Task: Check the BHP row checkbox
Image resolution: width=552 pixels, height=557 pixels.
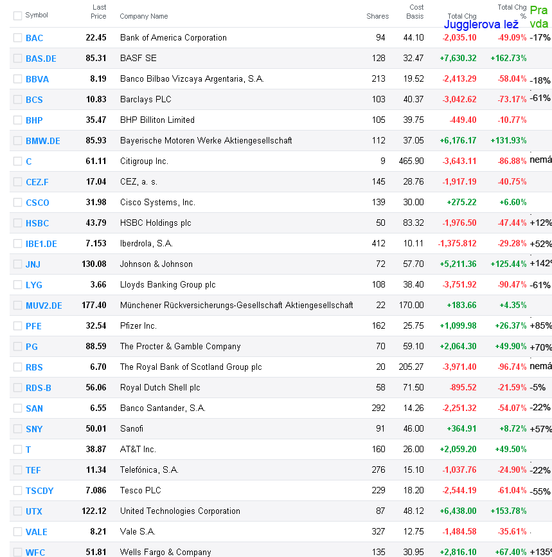Action: click(x=17, y=120)
